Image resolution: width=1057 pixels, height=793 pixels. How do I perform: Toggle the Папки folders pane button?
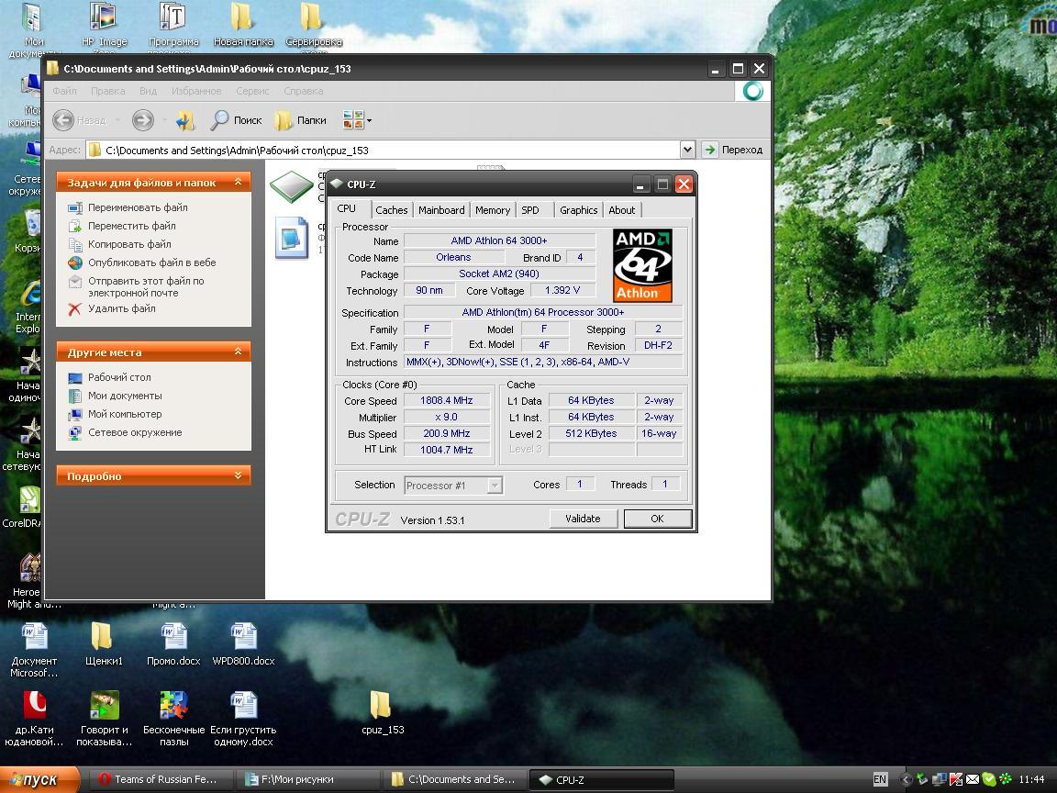[x=301, y=120]
